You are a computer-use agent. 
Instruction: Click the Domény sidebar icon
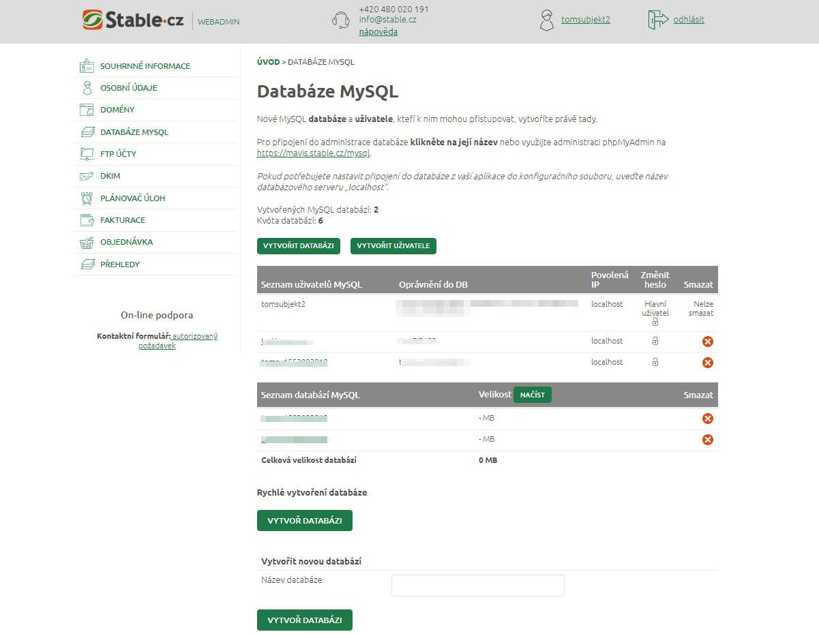[87, 110]
